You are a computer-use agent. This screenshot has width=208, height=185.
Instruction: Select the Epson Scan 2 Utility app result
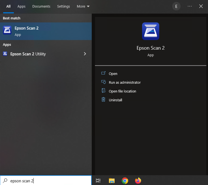click(x=46, y=54)
